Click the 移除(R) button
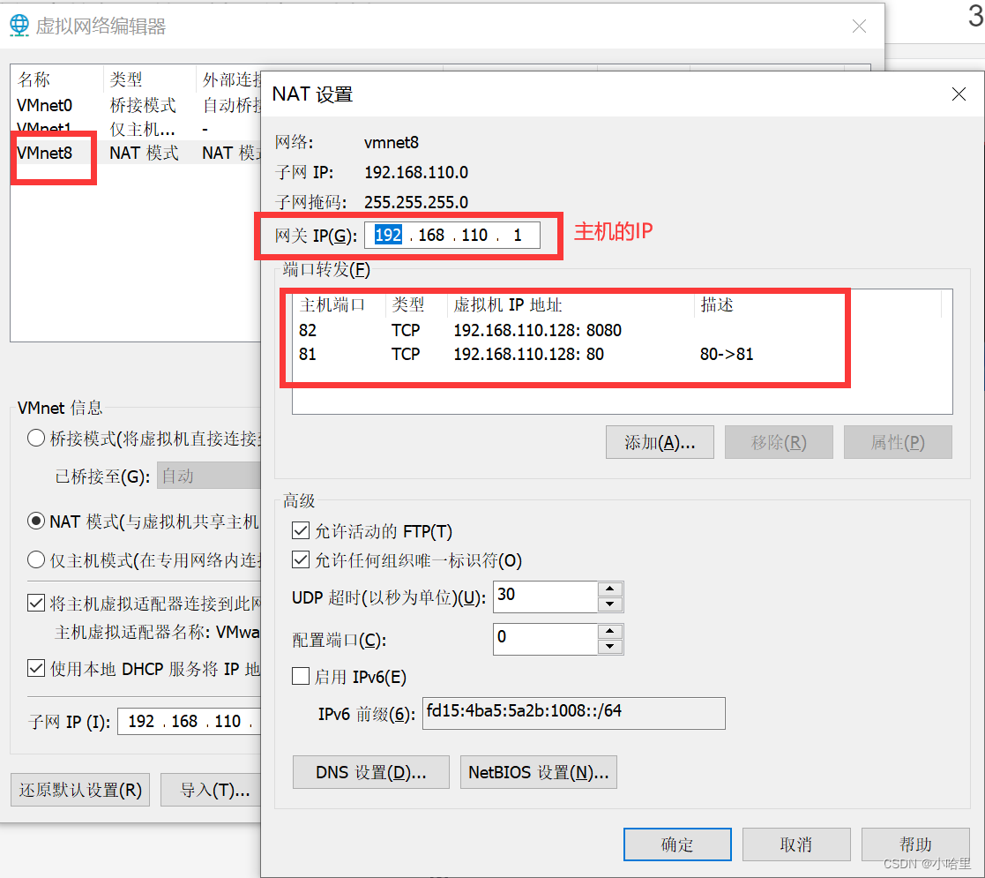The height and width of the screenshot is (878, 985). click(x=779, y=442)
